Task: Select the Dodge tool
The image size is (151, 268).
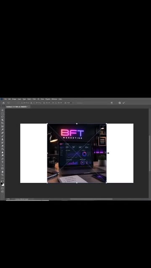Action: point(3,155)
